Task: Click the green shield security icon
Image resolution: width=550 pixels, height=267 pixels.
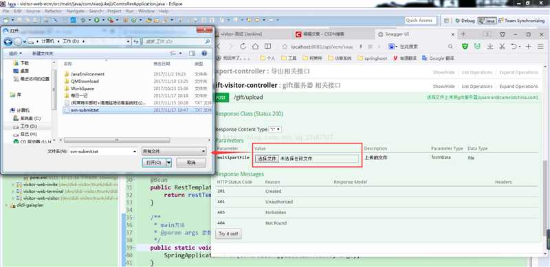Action: pyautogui.click(x=465, y=46)
